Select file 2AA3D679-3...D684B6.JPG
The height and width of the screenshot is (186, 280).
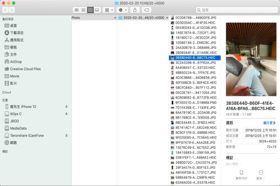pos(195,48)
